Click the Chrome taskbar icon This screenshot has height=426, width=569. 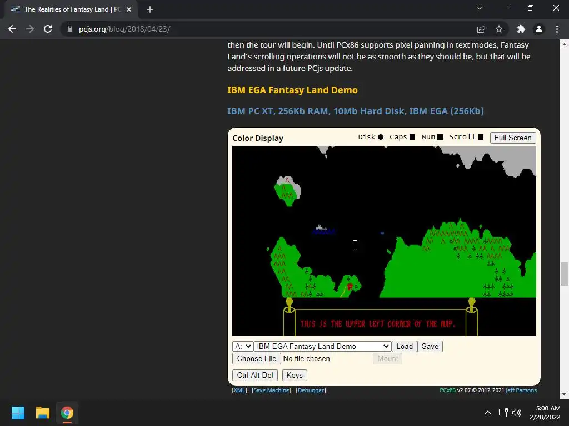[x=67, y=413]
